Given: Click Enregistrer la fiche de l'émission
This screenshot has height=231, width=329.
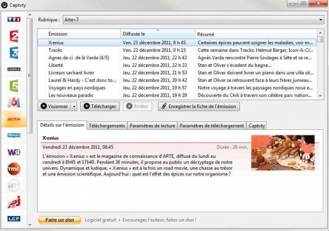Looking at the screenshot, I should coord(199,106).
